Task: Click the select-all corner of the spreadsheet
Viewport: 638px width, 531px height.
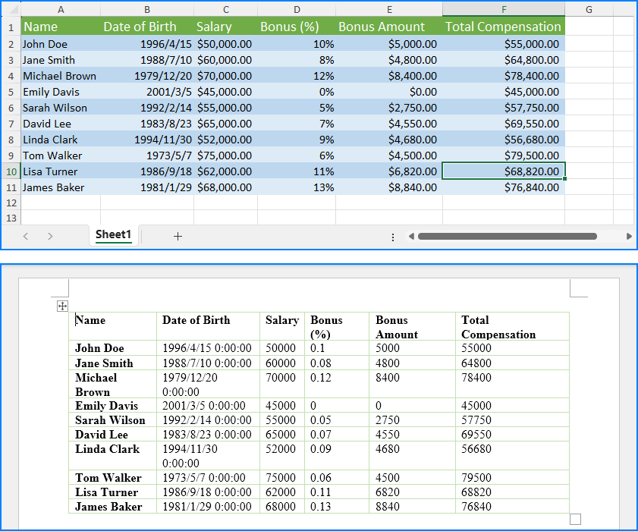Action: 11,9
